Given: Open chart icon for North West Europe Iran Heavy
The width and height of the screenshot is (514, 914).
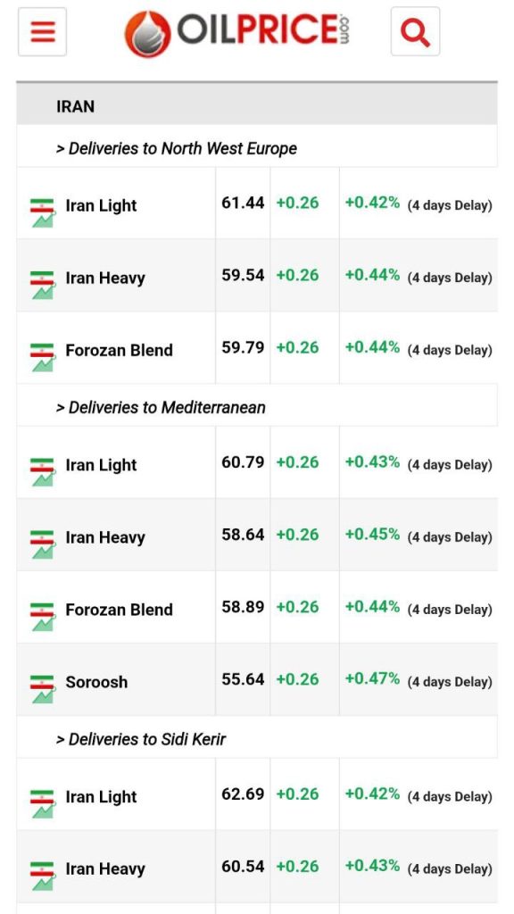Looking at the screenshot, I should (43, 285).
